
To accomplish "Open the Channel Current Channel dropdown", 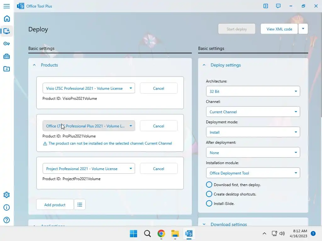I will pyautogui.click(x=253, y=112).
